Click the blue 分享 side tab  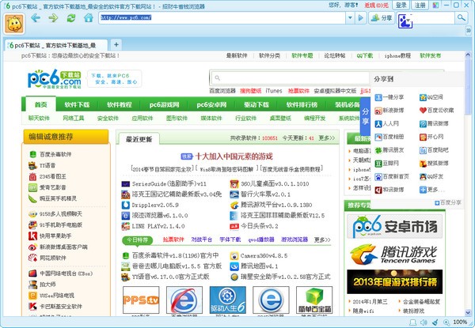[365, 117]
